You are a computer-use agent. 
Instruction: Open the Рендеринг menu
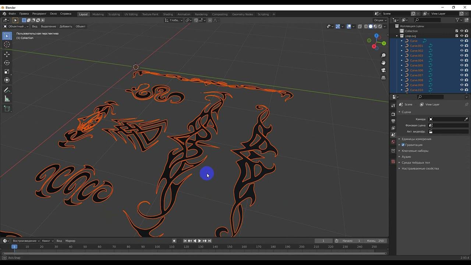point(39,14)
